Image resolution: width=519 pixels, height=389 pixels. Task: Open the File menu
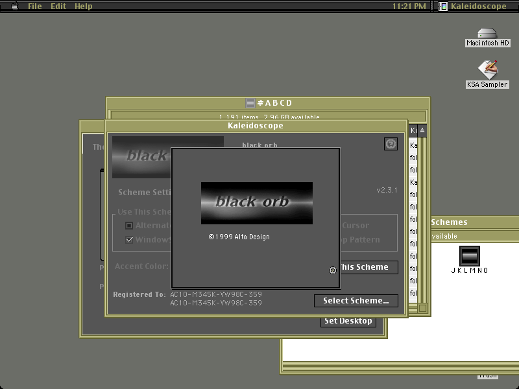35,6
